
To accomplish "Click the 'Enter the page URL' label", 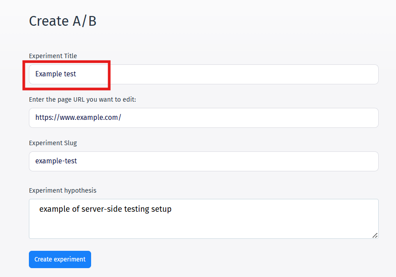I will coord(82,99).
